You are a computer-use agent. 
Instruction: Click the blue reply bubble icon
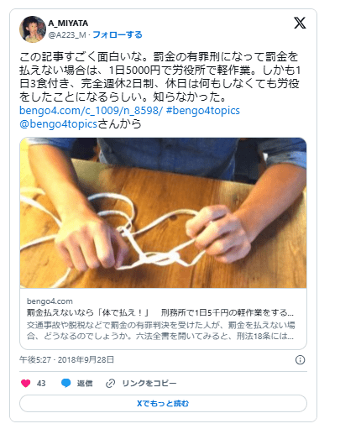(x=66, y=383)
